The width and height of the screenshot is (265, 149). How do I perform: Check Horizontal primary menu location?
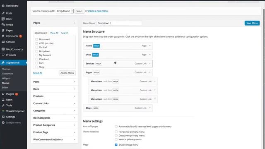pyautogui.click(x=116, y=132)
